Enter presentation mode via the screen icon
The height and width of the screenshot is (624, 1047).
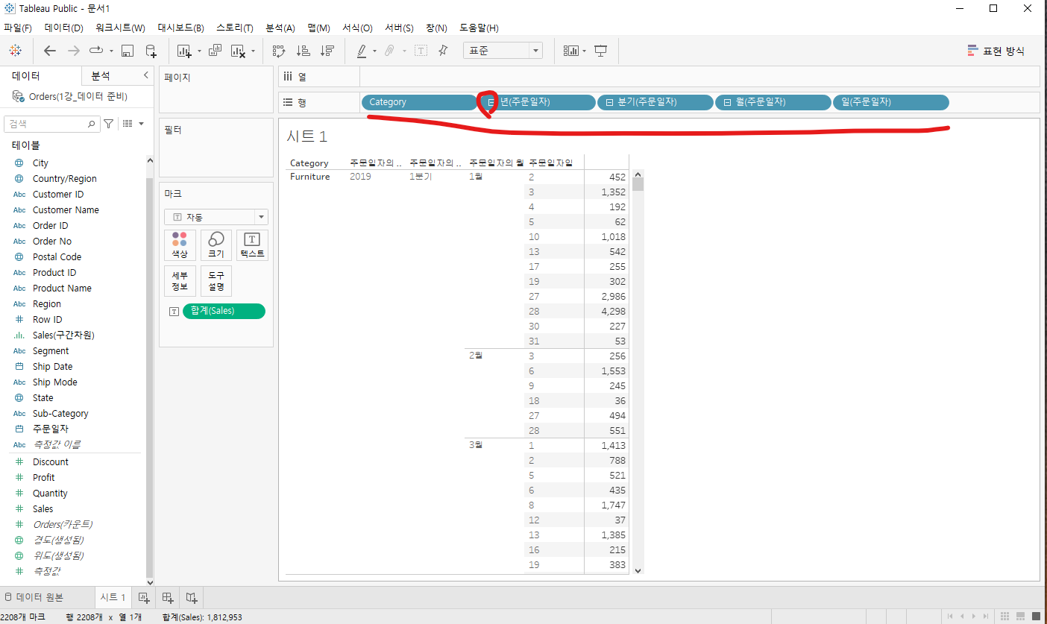601,51
